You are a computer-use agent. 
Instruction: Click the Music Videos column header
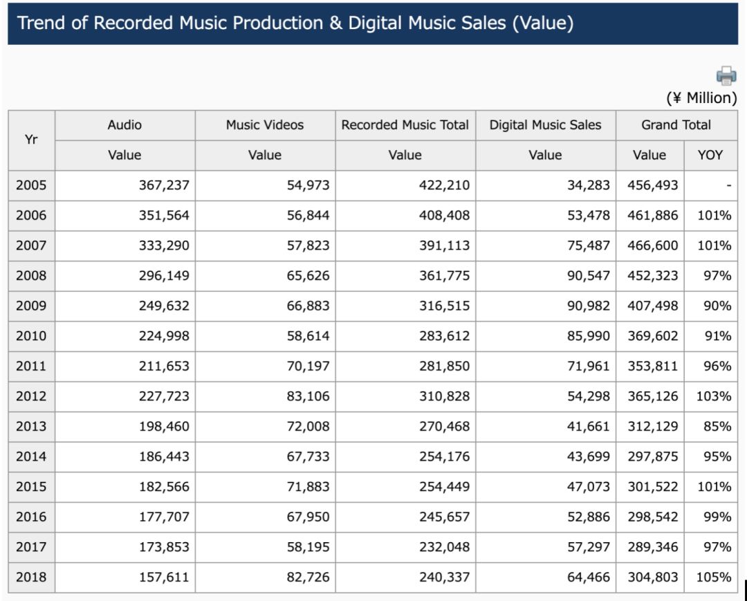[265, 125]
